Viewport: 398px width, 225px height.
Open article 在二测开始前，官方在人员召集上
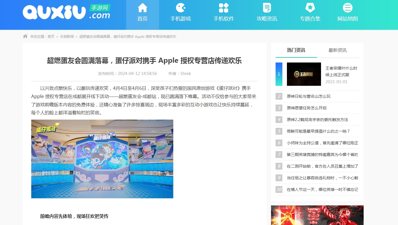pyautogui.click(x=322, y=166)
